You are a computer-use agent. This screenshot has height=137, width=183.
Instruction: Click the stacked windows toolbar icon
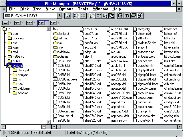click(134, 16)
